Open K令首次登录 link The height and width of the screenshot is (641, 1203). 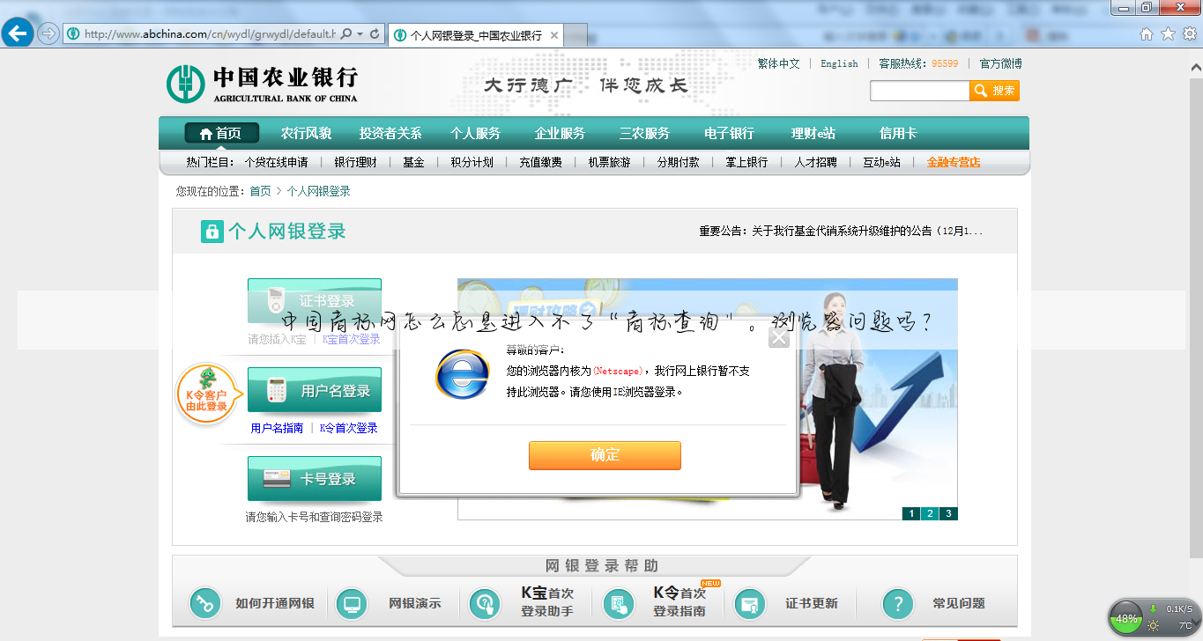pyautogui.click(x=348, y=428)
